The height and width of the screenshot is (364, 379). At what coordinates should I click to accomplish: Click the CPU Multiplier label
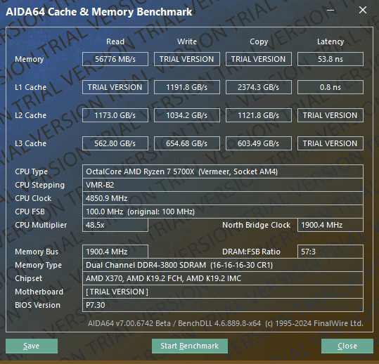[x=41, y=225]
